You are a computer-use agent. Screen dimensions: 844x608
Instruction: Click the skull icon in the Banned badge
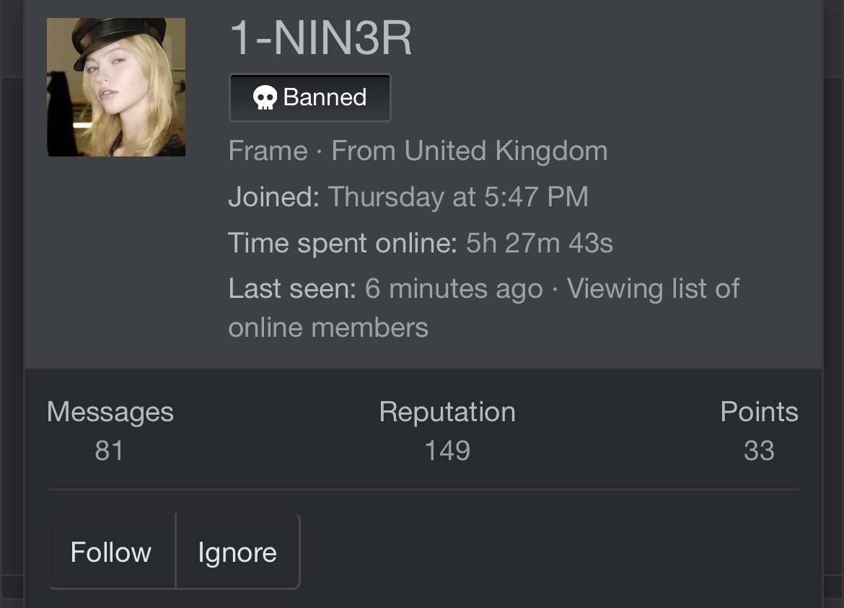click(x=265, y=97)
